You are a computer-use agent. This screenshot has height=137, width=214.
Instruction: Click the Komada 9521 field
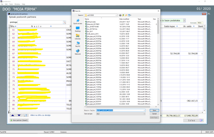(200, 23)
